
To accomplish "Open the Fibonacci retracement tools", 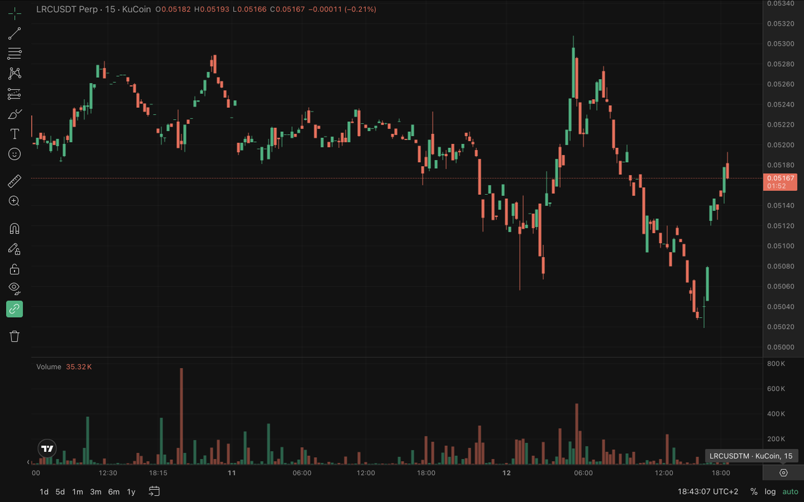I will tap(14, 54).
